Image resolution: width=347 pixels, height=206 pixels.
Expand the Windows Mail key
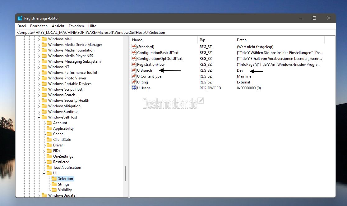(39, 39)
